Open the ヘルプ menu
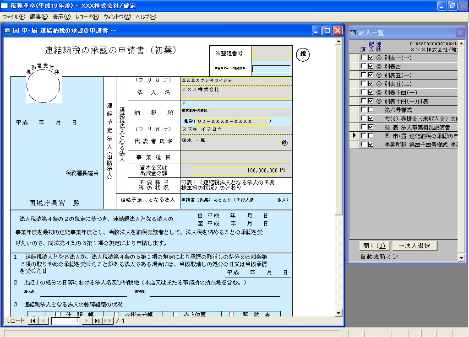The height and width of the screenshot is (337, 469). pyautogui.click(x=146, y=17)
